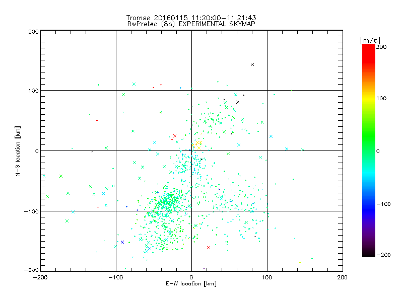Click the '[m/s]' unit label above the color bar

tap(370, 40)
